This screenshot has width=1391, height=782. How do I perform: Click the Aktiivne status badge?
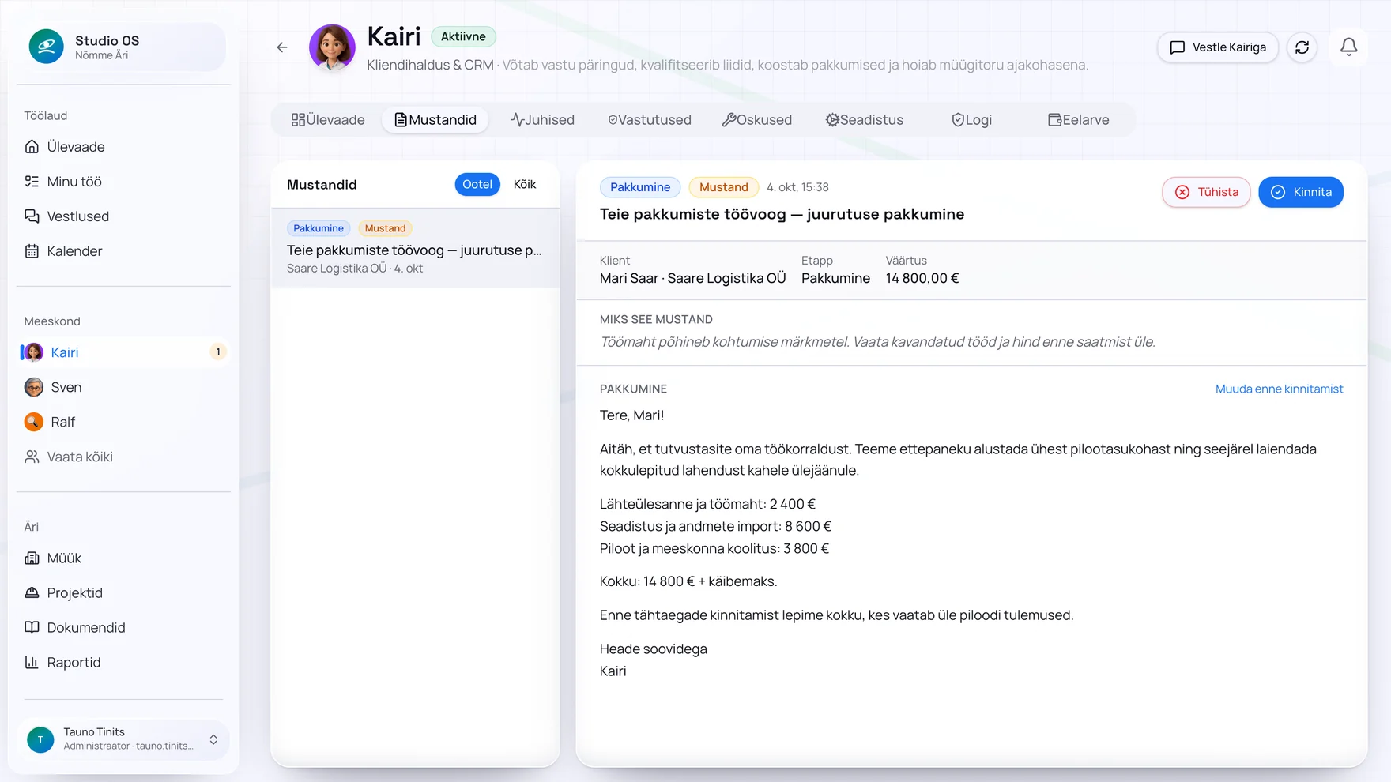click(463, 36)
